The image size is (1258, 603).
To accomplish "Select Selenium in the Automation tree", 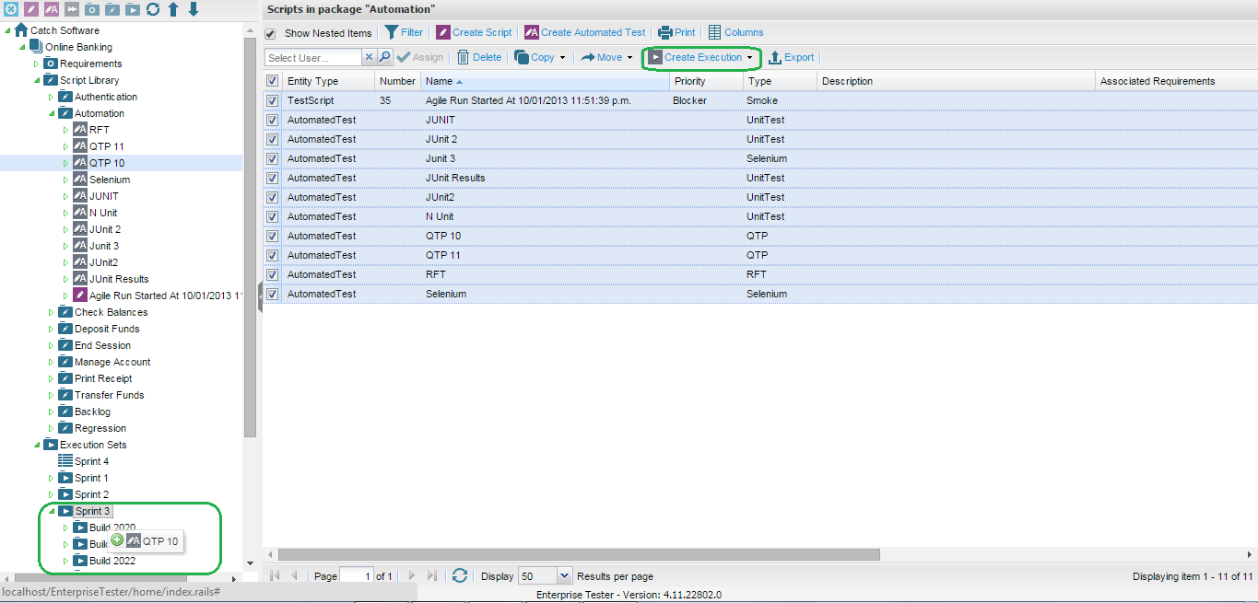I will (x=109, y=180).
